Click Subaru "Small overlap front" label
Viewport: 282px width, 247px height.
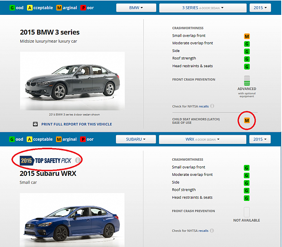point(188,167)
